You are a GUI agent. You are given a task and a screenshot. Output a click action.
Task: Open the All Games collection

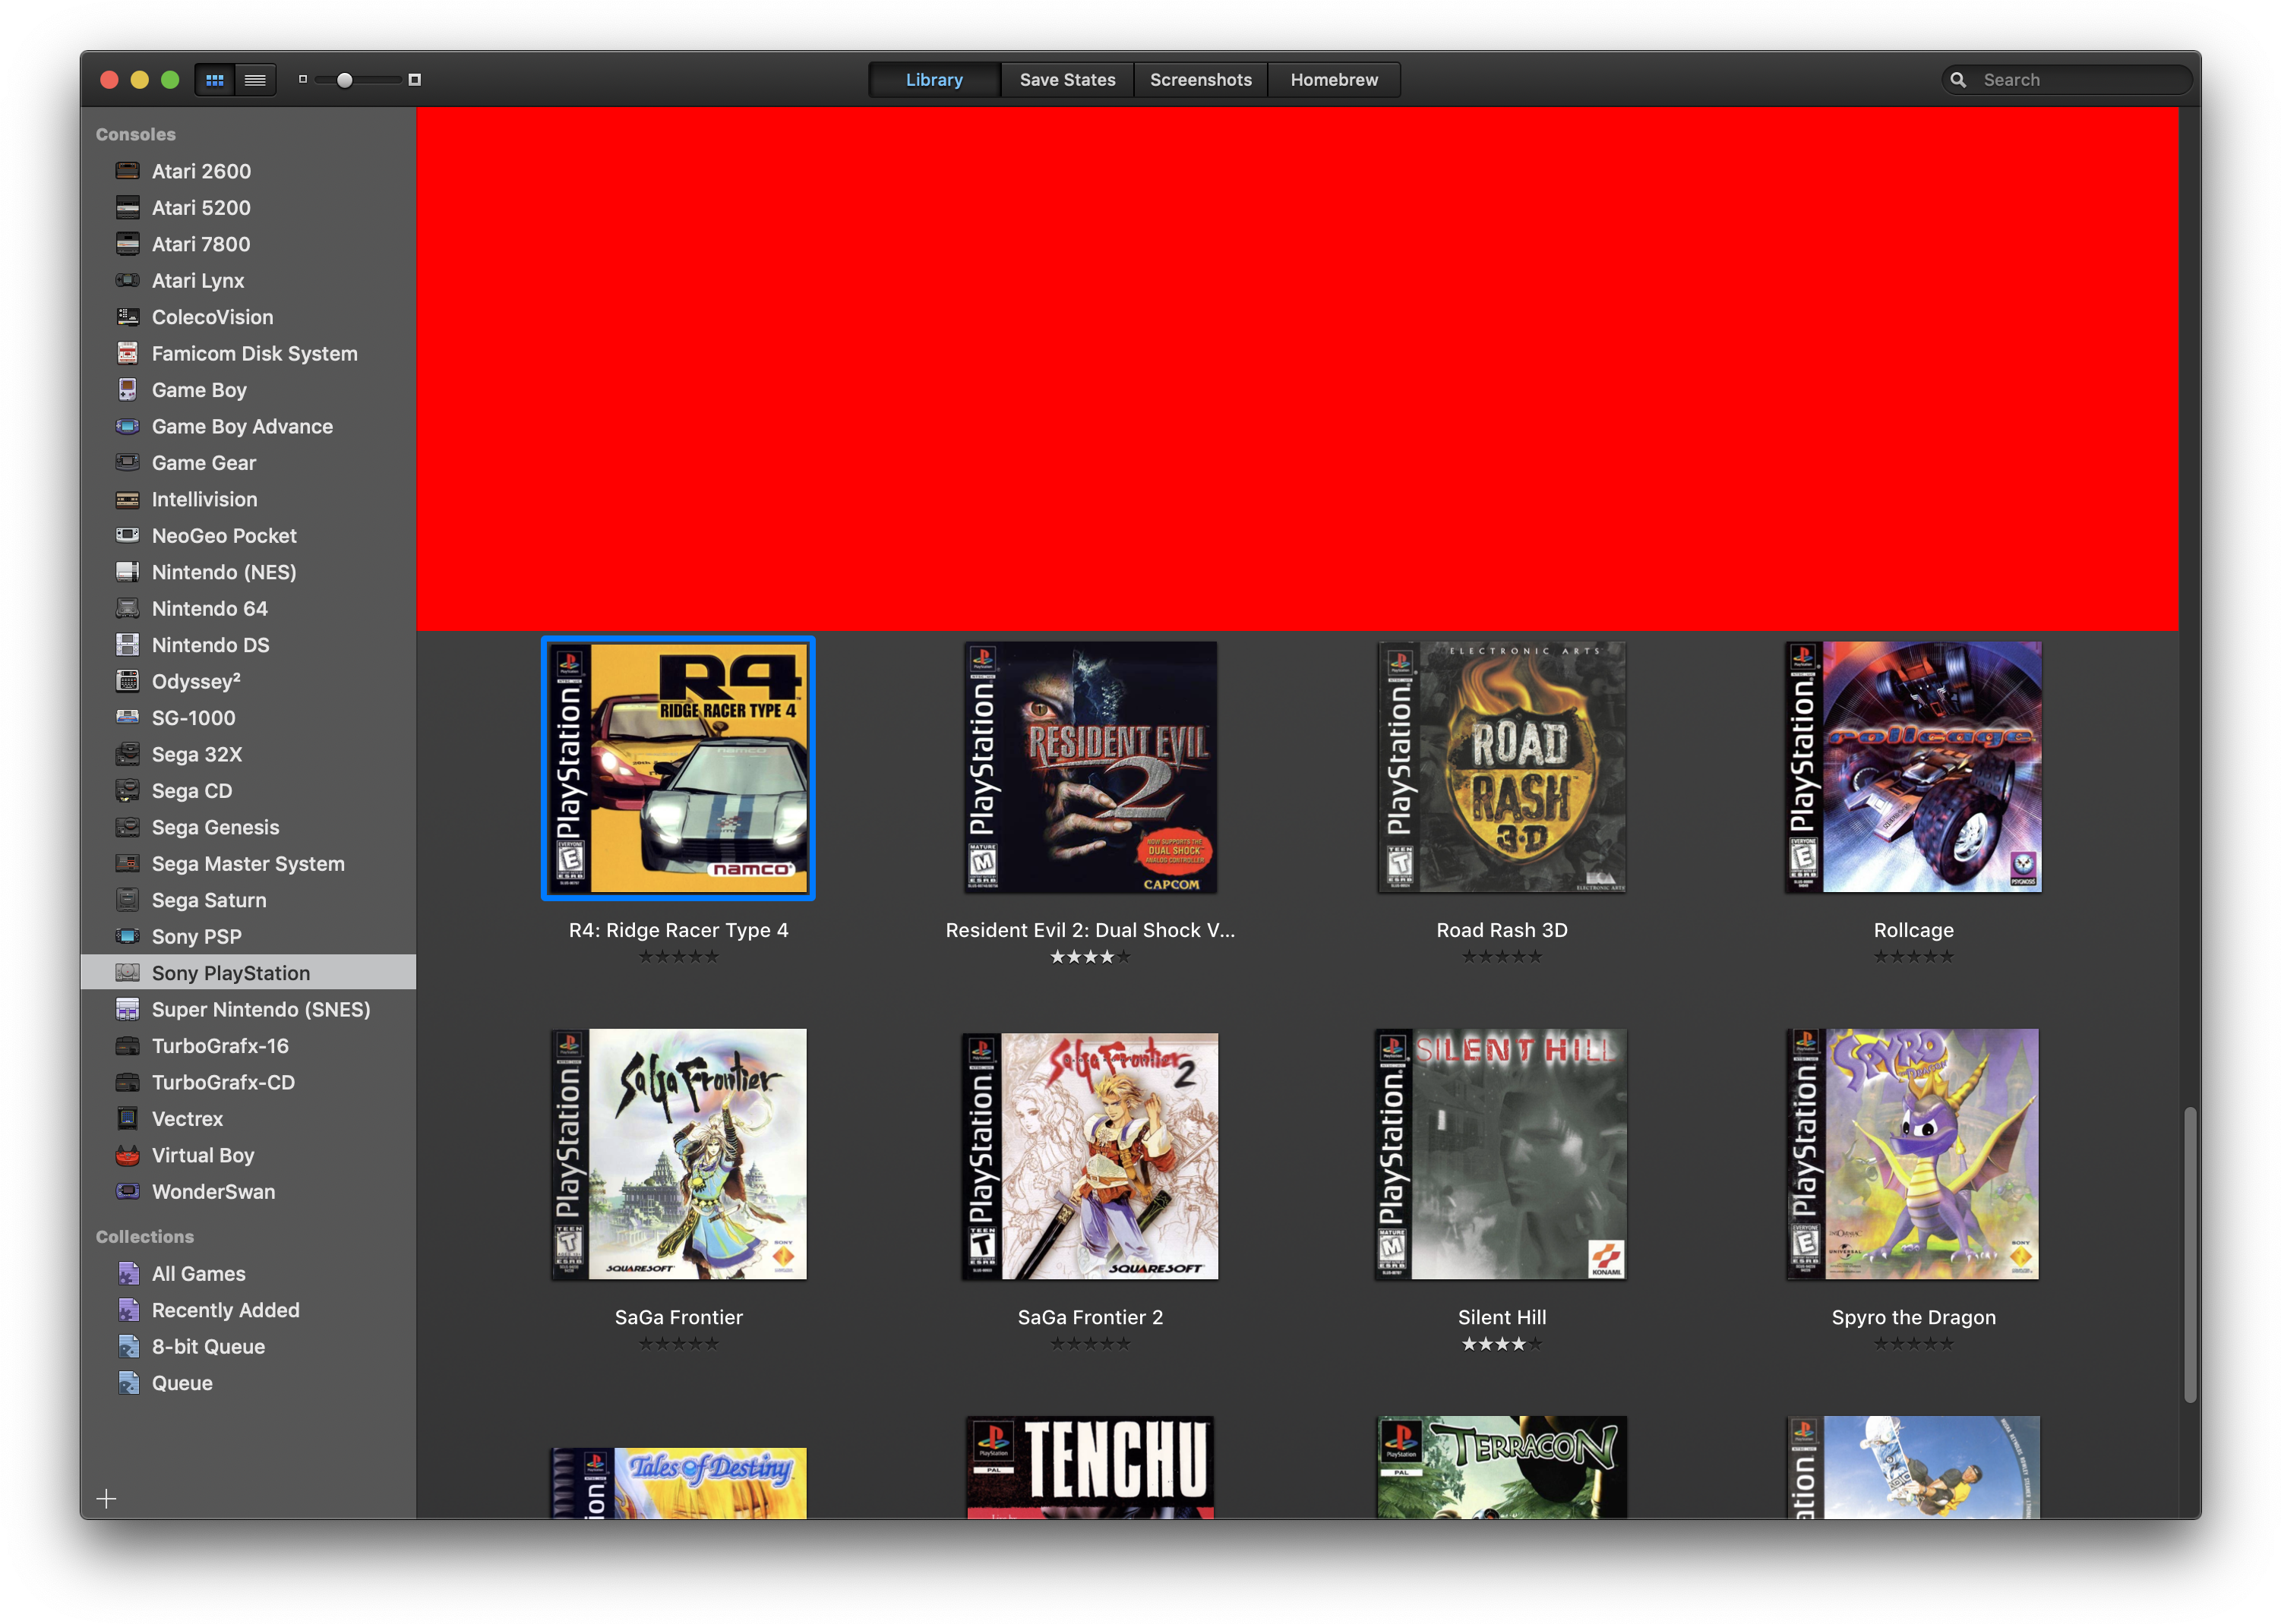coord(248,1274)
